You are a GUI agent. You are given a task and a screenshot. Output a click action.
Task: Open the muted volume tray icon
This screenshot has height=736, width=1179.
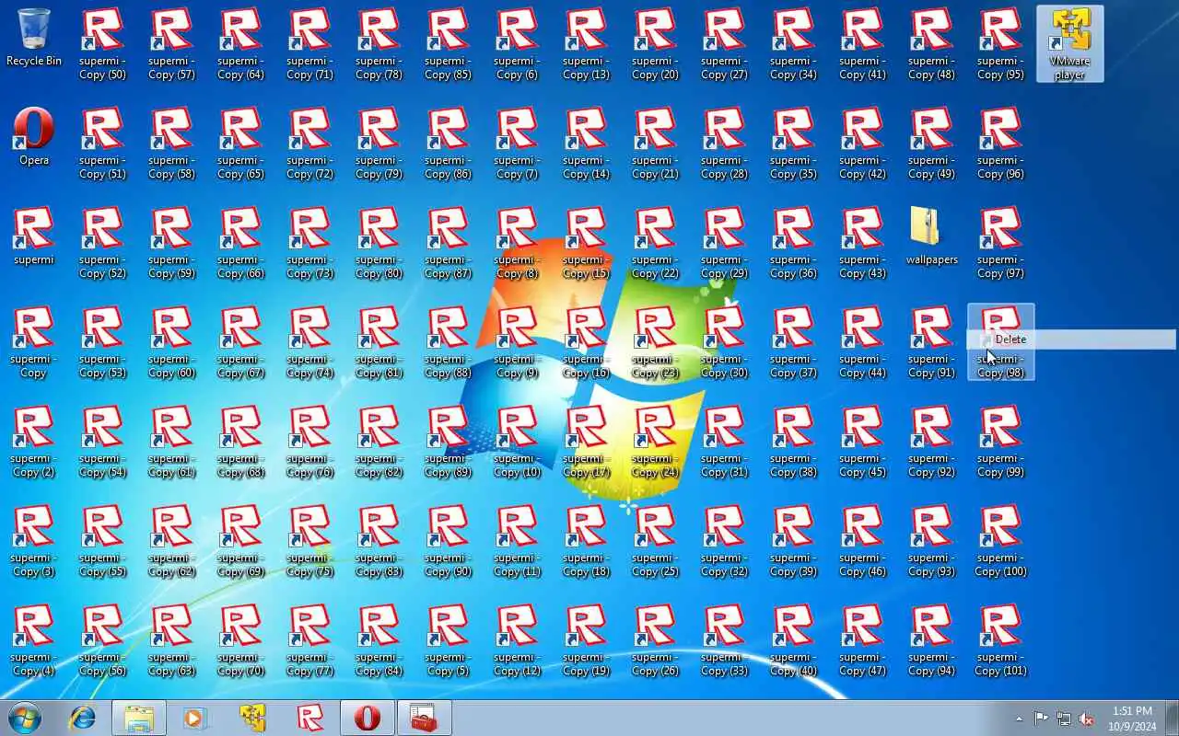[x=1087, y=719]
